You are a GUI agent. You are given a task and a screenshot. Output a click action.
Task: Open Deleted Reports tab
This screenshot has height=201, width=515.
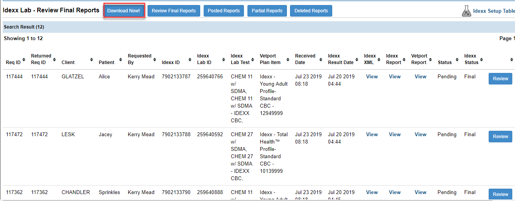click(x=311, y=11)
